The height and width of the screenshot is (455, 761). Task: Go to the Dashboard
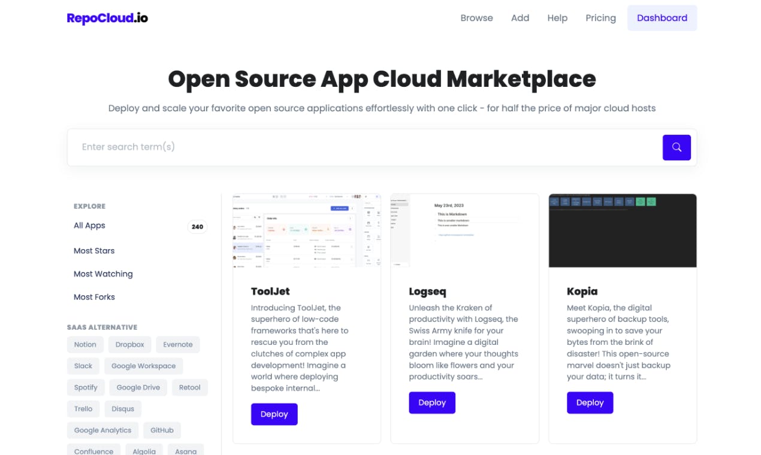tap(662, 18)
